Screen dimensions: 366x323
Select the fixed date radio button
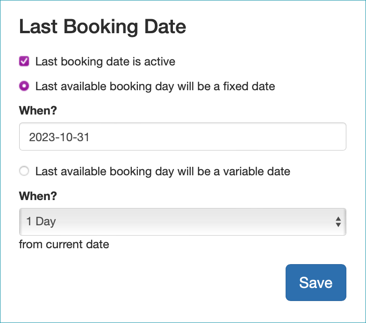(24, 86)
